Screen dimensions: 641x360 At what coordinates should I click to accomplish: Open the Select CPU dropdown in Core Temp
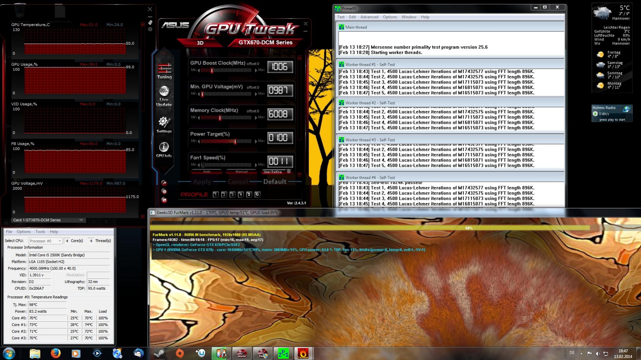[45, 241]
